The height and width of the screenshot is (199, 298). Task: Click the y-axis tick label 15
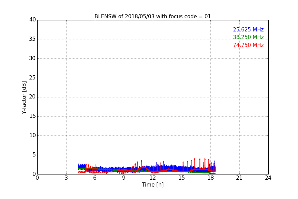point(32,116)
